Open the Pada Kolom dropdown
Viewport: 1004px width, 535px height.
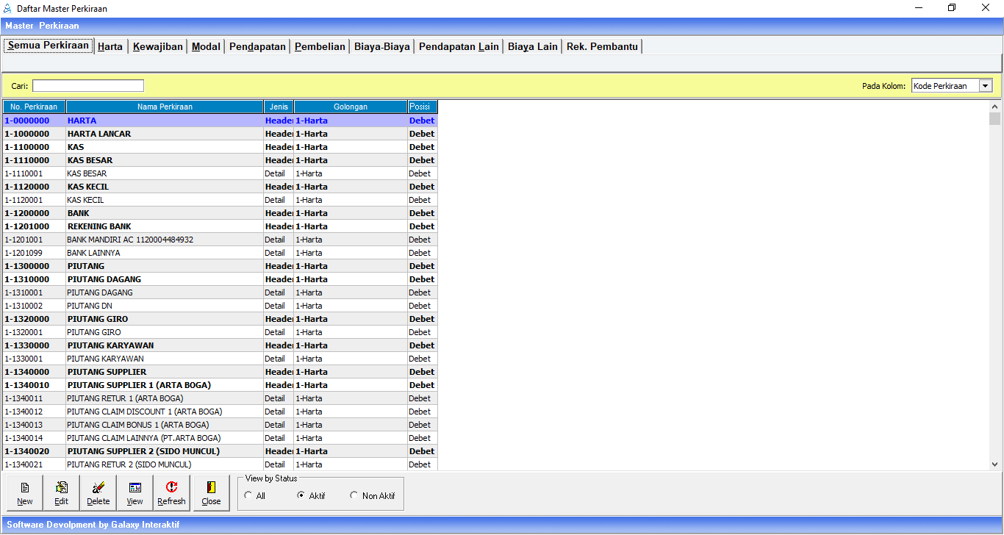tap(985, 86)
